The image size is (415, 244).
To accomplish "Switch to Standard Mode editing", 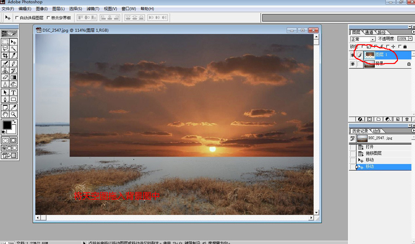I will click(5, 140).
